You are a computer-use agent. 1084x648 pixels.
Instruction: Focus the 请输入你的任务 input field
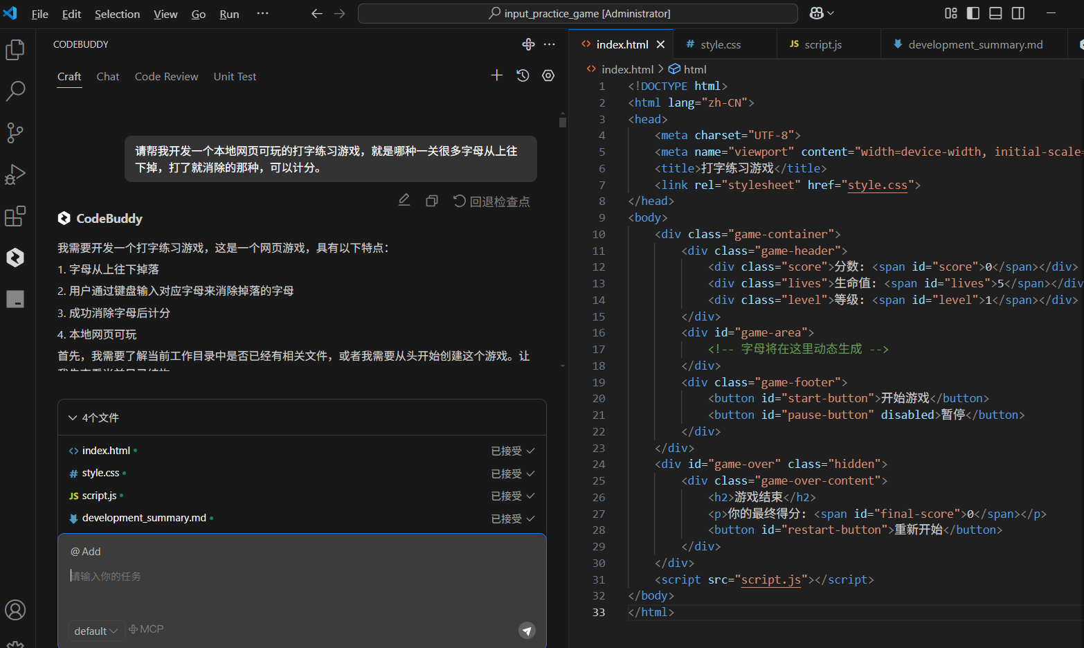302,576
